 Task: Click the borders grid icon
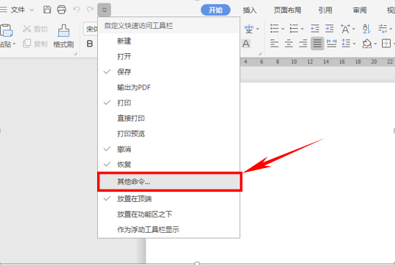click(386, 44)
